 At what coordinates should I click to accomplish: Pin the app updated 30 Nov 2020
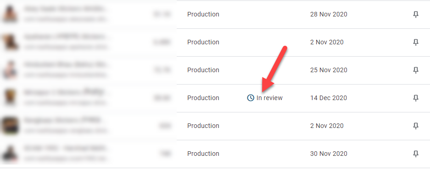(x=416, y=154)
